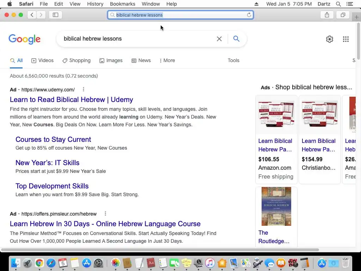Open the $154.99 Christianbook product link

[x=318, y=145]
